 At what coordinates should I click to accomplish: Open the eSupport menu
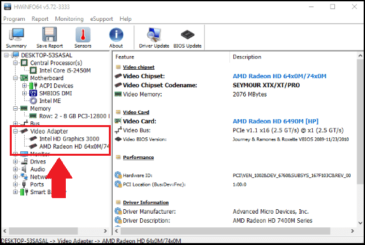coord(102,19)
